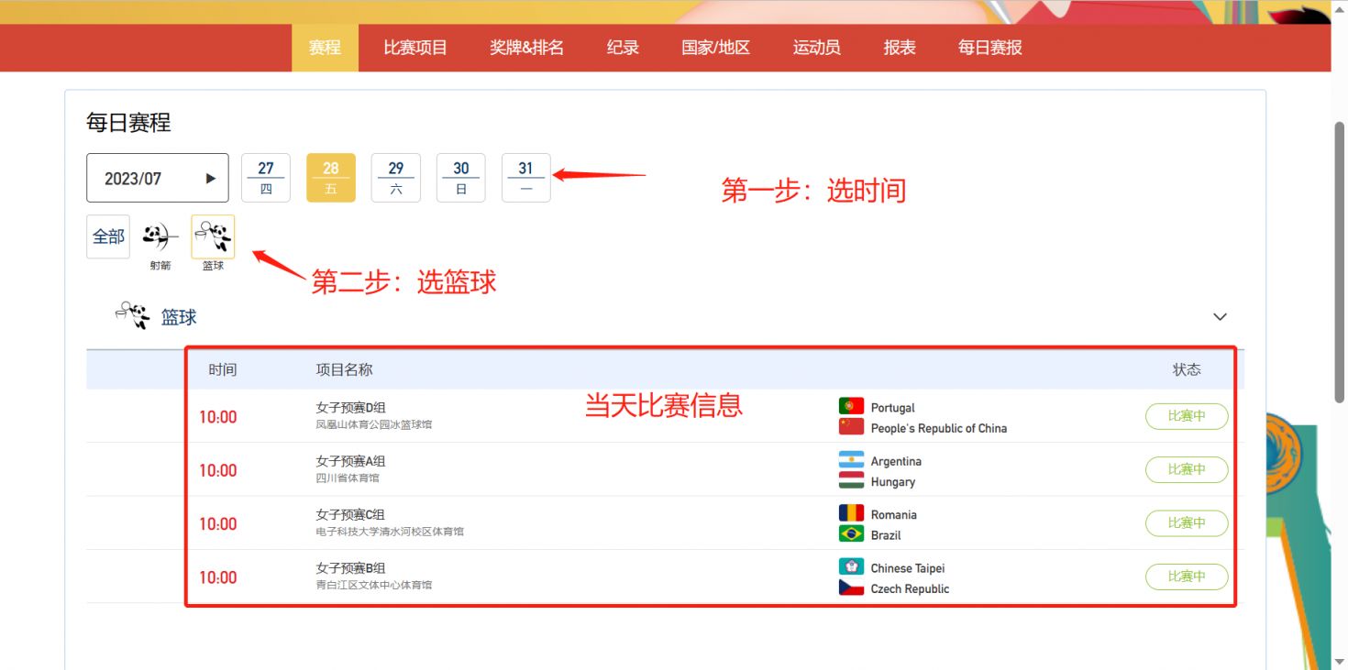Click the basketball panda icon in section header
This screenshot has width=1348, height=670.
pyautogui.click(x=132, y=316)
